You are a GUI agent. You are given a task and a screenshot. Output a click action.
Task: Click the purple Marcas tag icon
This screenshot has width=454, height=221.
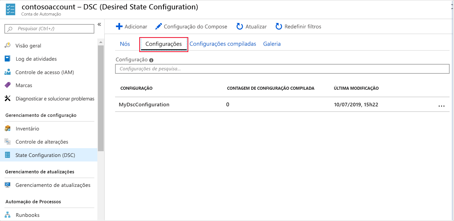coord(8,85)
